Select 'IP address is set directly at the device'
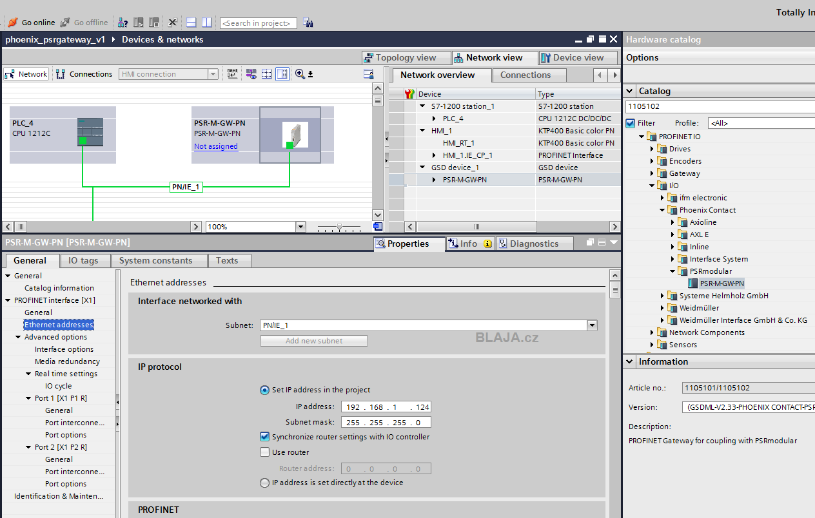The width and height of the screenshot is (815, 518). [264, 483]
